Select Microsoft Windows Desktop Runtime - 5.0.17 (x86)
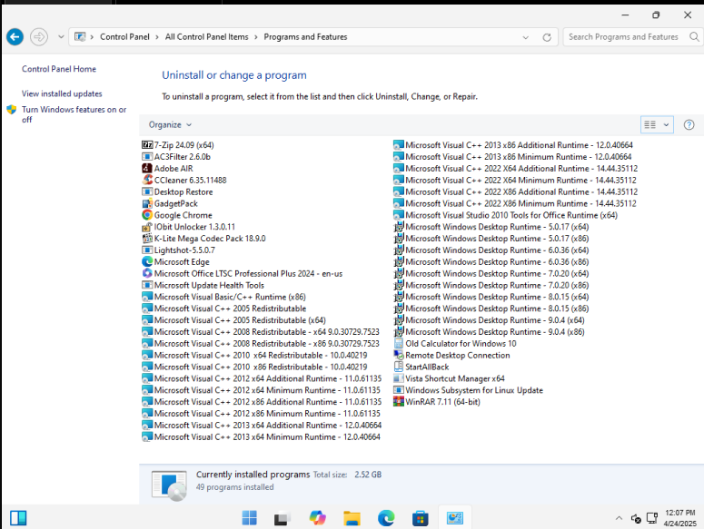The image size is (704, 529). (491, 238)
